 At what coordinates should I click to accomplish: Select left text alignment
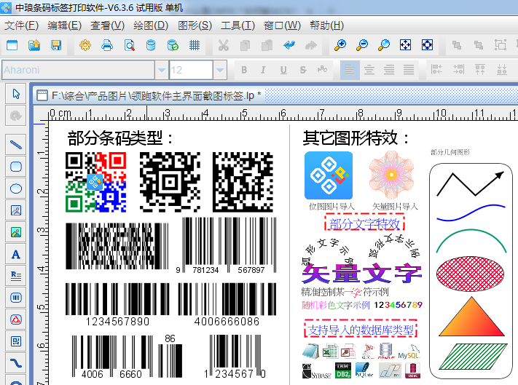click(x=350, y=70)
